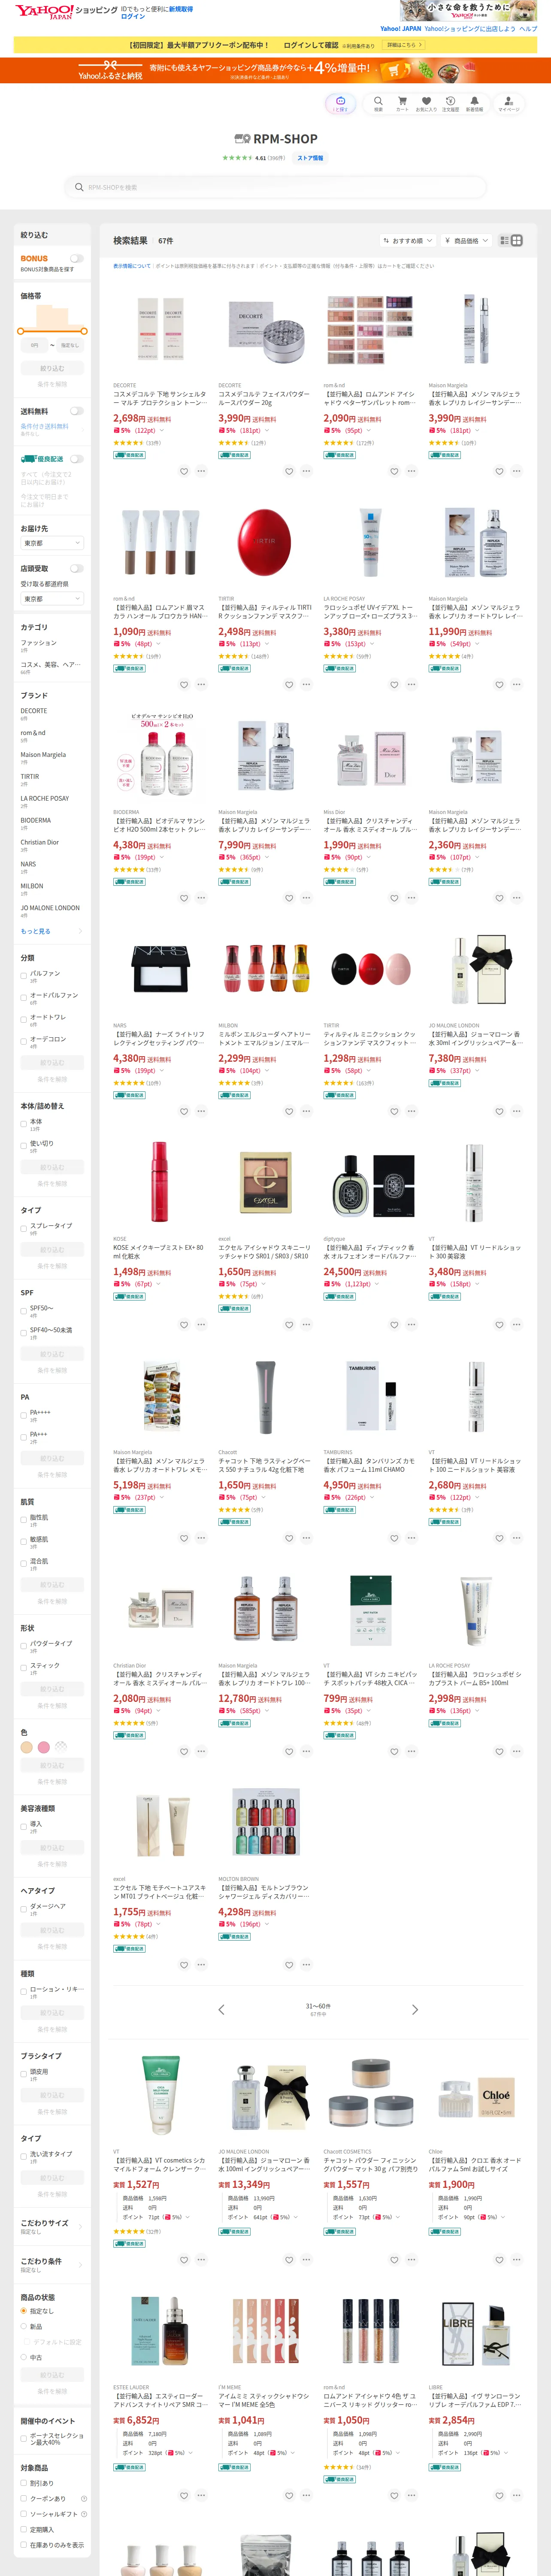
Task: Click the ストア情報 store info link
Action: pos(310,158)
